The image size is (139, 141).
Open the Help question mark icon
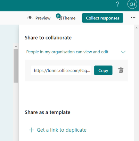point(118,4)
